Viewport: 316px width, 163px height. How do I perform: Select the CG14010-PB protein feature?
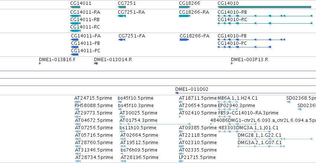[x=251, y=40]
